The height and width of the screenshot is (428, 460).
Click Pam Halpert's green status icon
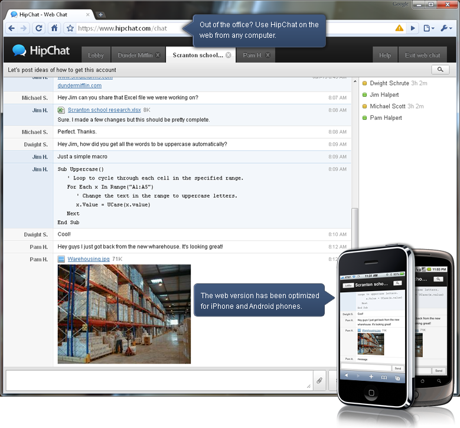click(365, 117)
